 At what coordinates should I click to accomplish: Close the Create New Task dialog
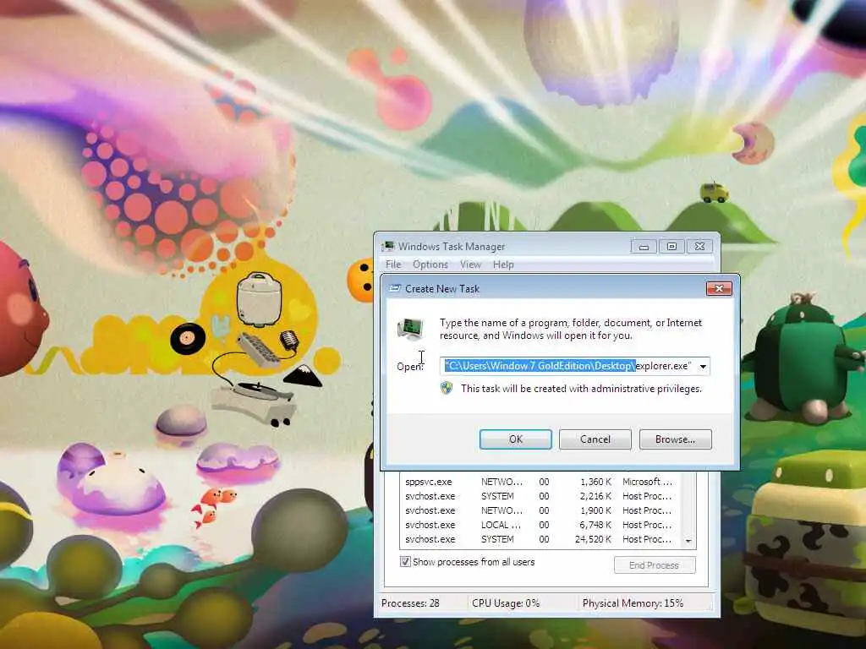(719, 288)
